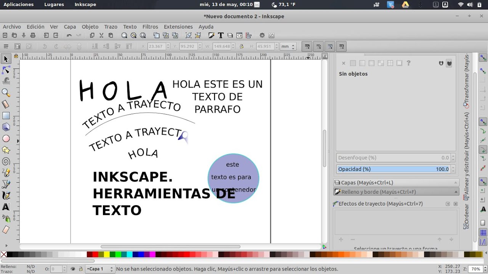The width and height of the screenshot is (488, 274).
Task: Select the Text tool in left toolbox
Action: 6,207
